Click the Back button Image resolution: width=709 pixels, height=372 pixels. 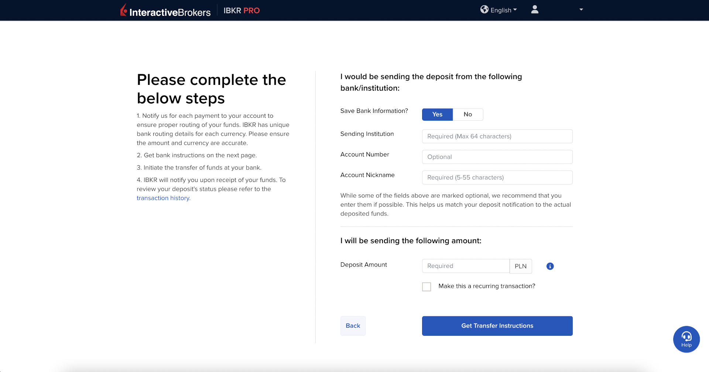coord(353,326)
